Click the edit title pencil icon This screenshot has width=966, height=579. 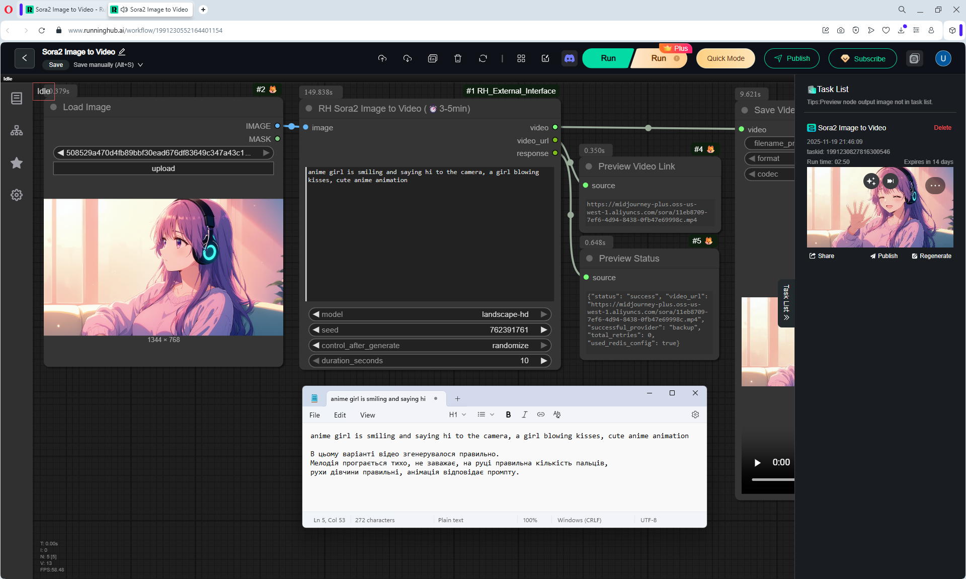tap(122, 52)
